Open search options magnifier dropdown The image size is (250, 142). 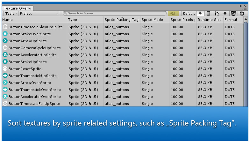pyautogui.click(x=66, y=13)
